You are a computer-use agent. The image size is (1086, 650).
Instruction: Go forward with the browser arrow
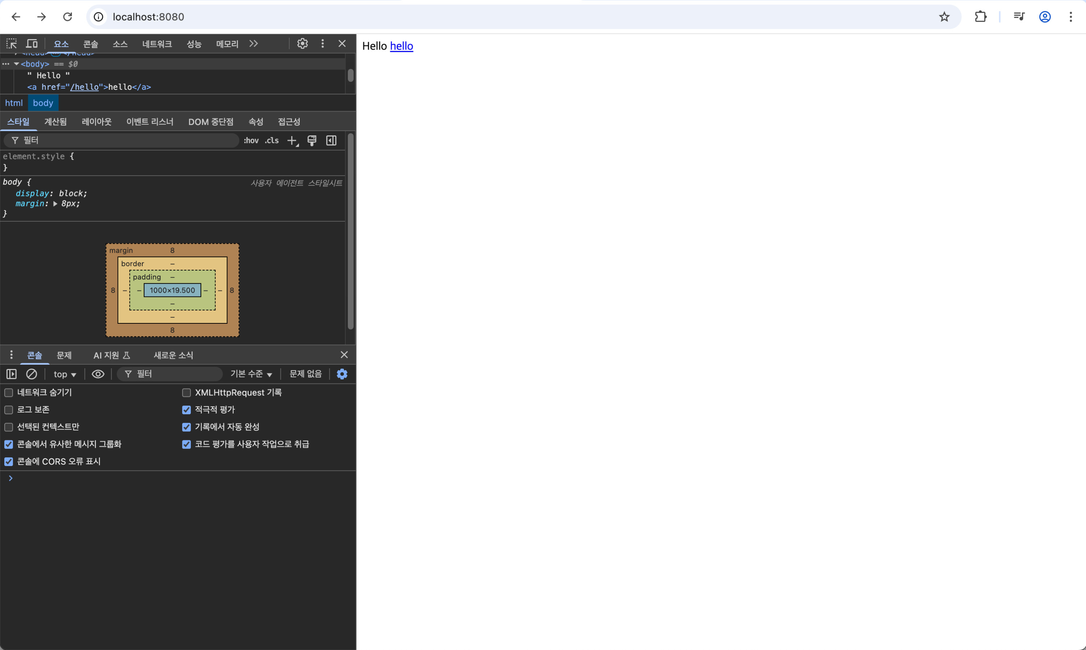(x=42, y=17)
